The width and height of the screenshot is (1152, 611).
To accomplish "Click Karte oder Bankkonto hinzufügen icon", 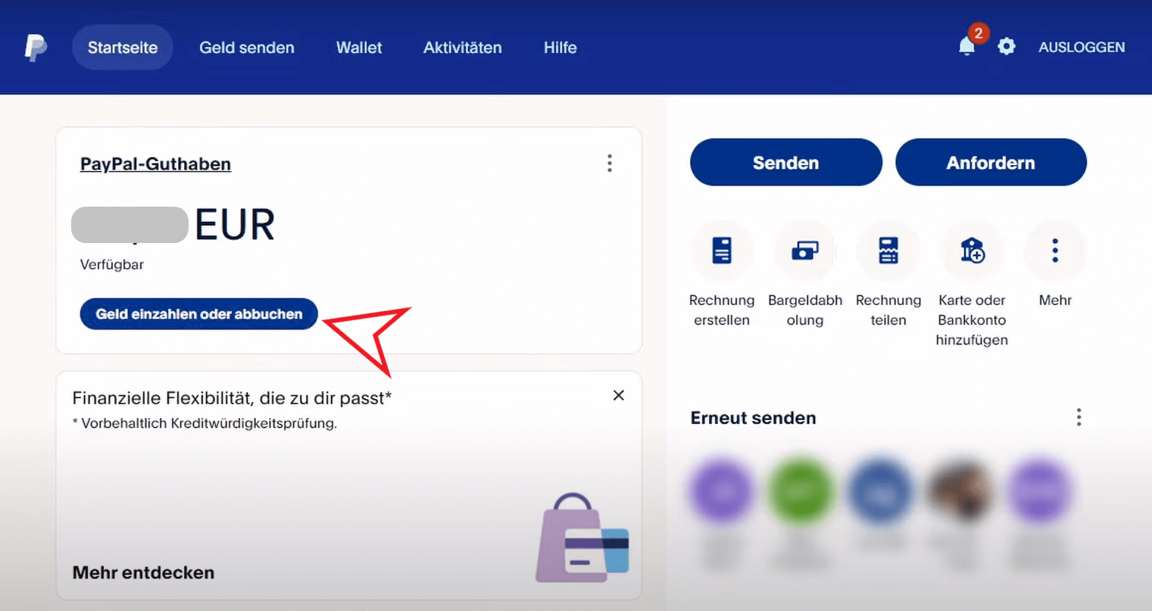I will [972, 251].
